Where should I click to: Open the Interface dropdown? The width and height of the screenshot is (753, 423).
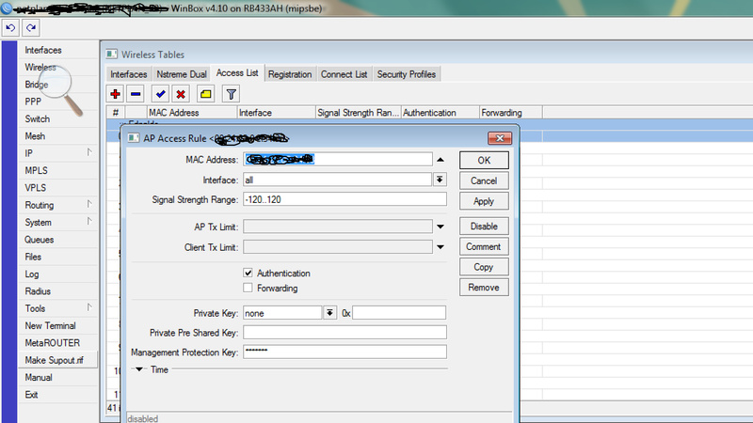(440, 180)
